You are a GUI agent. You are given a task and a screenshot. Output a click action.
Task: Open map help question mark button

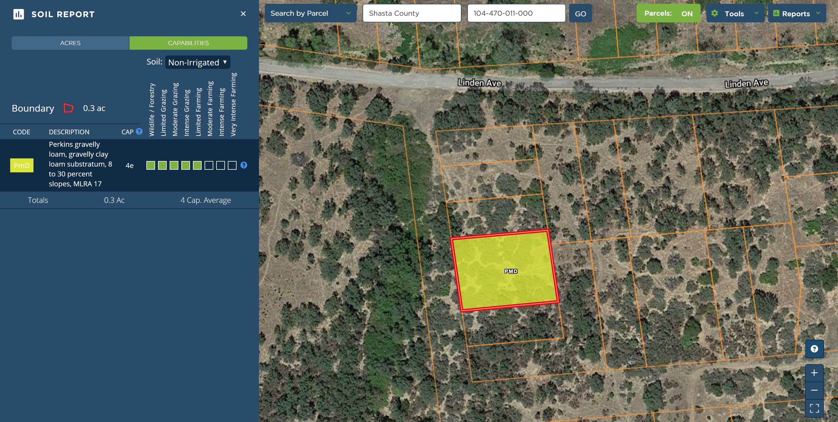(814, 349)
